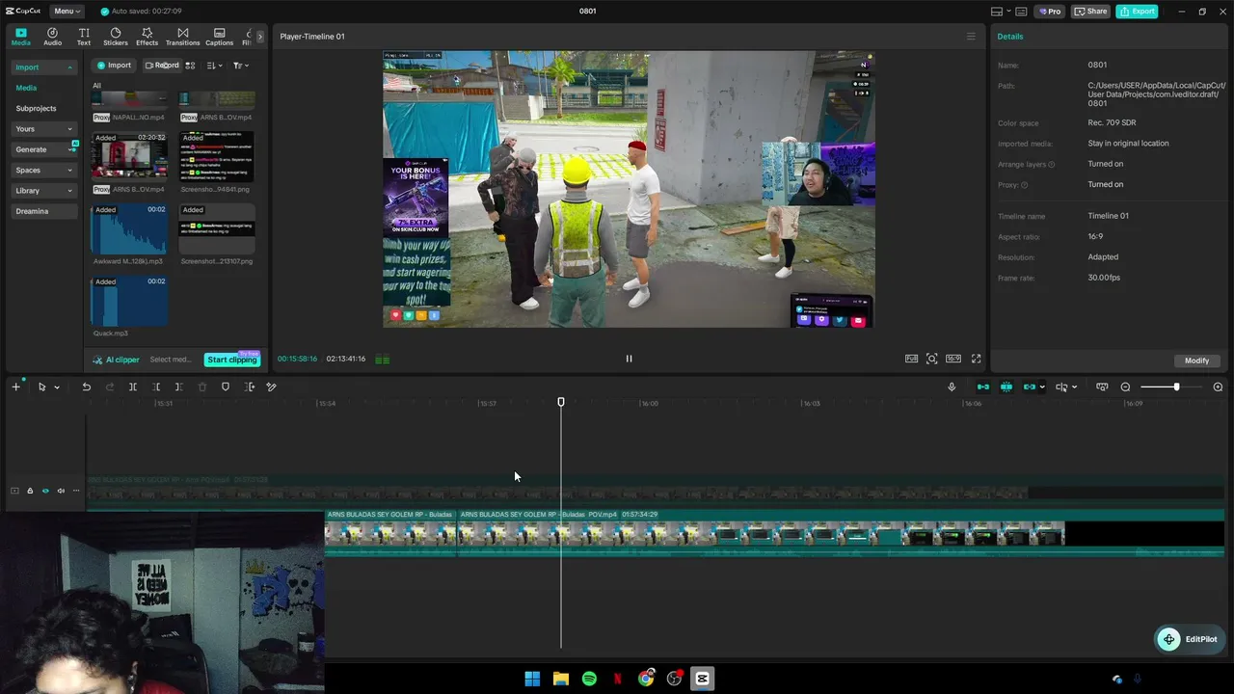Open the Captions tab
Screen dimensions: 1234x694
[219, 37]
